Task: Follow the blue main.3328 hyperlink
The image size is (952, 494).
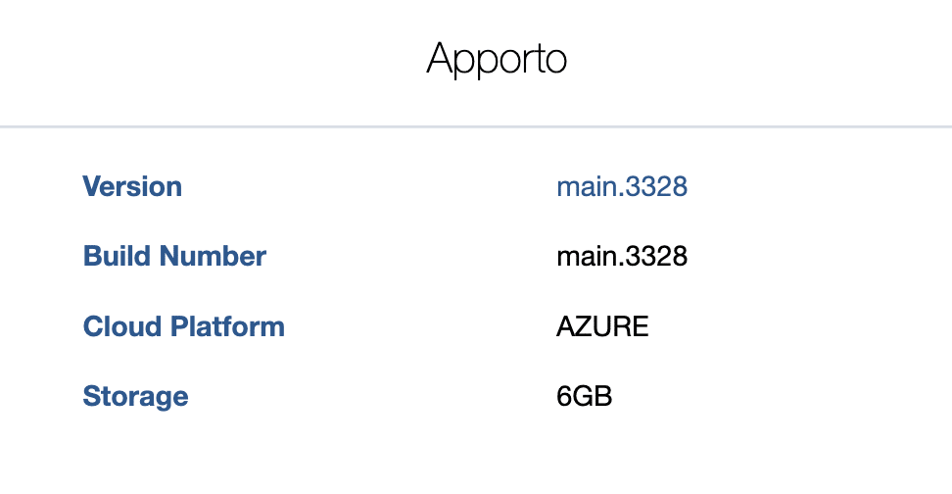Action: [x=622, y=186]
